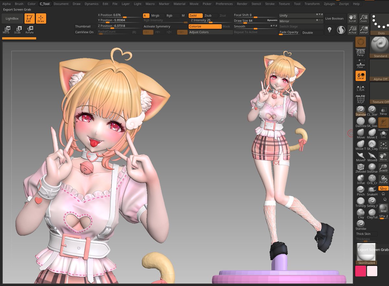389x286 pixels.
Task: Open the Preferences menu
Action: click(224, 4)
